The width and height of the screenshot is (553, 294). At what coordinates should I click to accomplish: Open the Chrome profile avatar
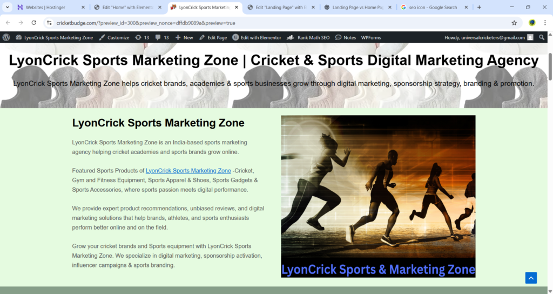(532, 23)
